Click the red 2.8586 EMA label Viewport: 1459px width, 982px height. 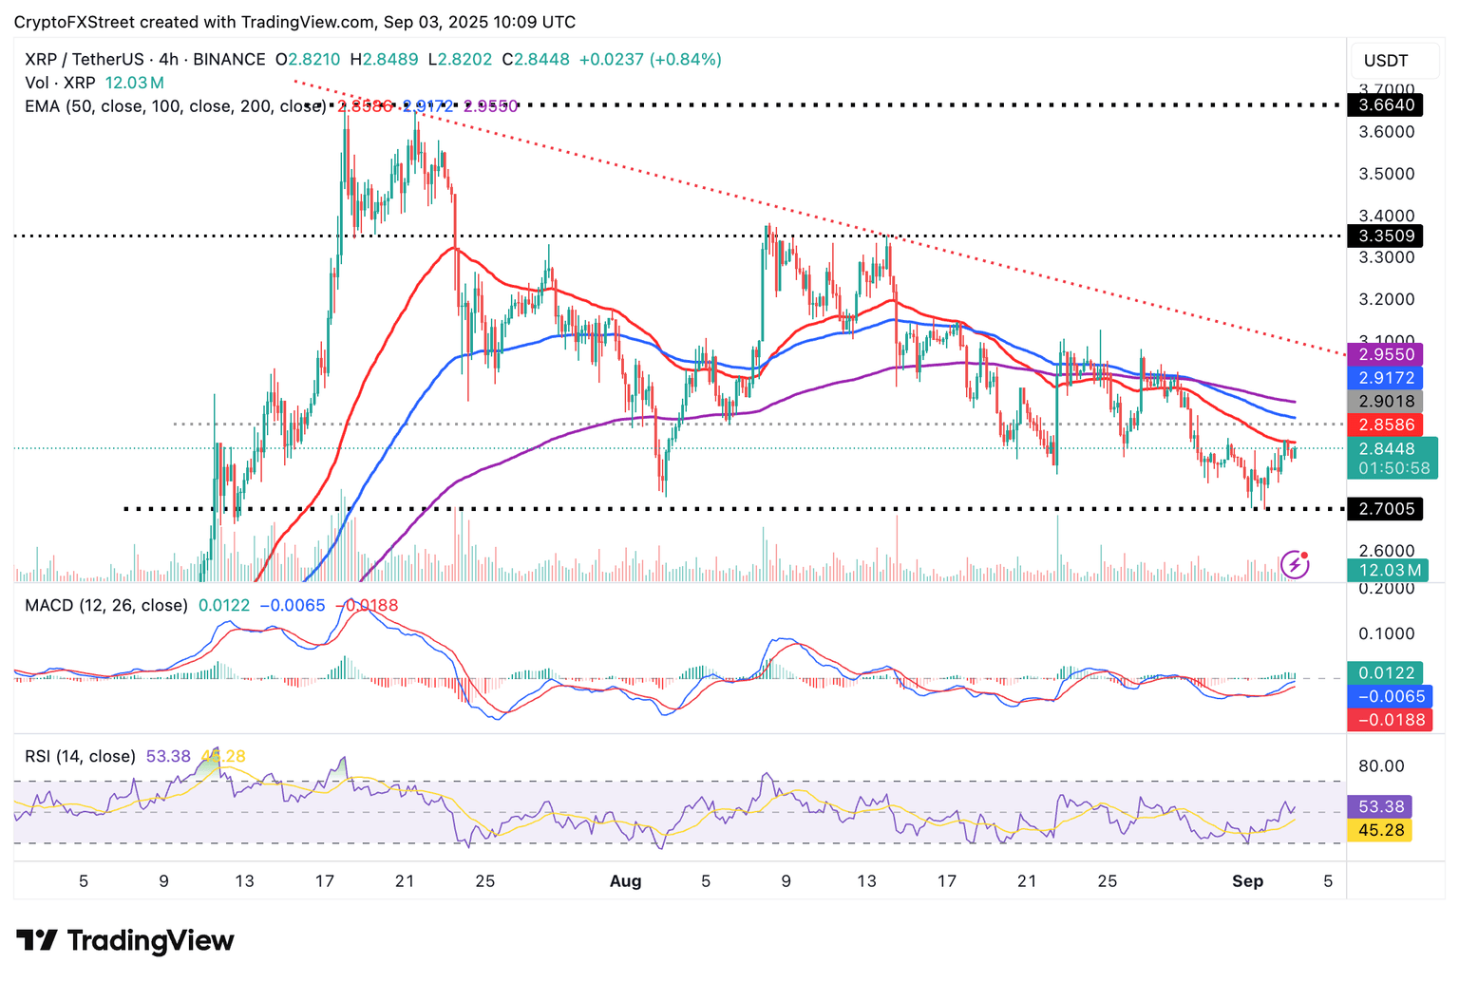click(1386, 425)
